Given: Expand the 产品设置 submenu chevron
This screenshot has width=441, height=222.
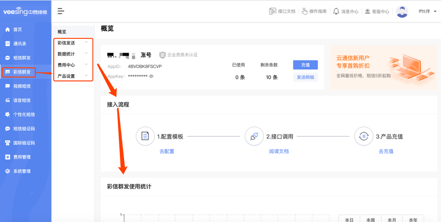Looking at the screenshot, I should click(86, 75).
